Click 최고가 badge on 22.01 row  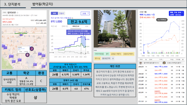(157, 91)
